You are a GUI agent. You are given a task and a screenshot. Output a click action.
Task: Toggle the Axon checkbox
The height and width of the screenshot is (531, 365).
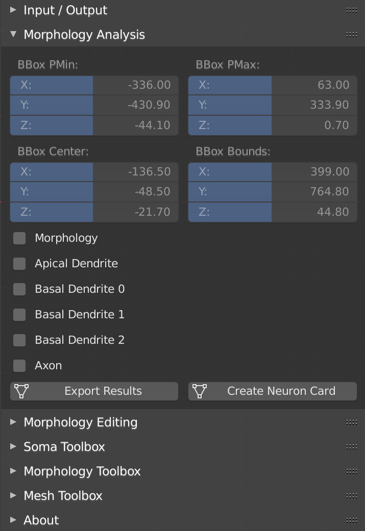[19, 366]
